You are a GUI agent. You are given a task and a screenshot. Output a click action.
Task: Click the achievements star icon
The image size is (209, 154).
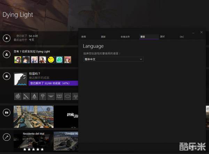pyautogui.click(x=6, y=76)
